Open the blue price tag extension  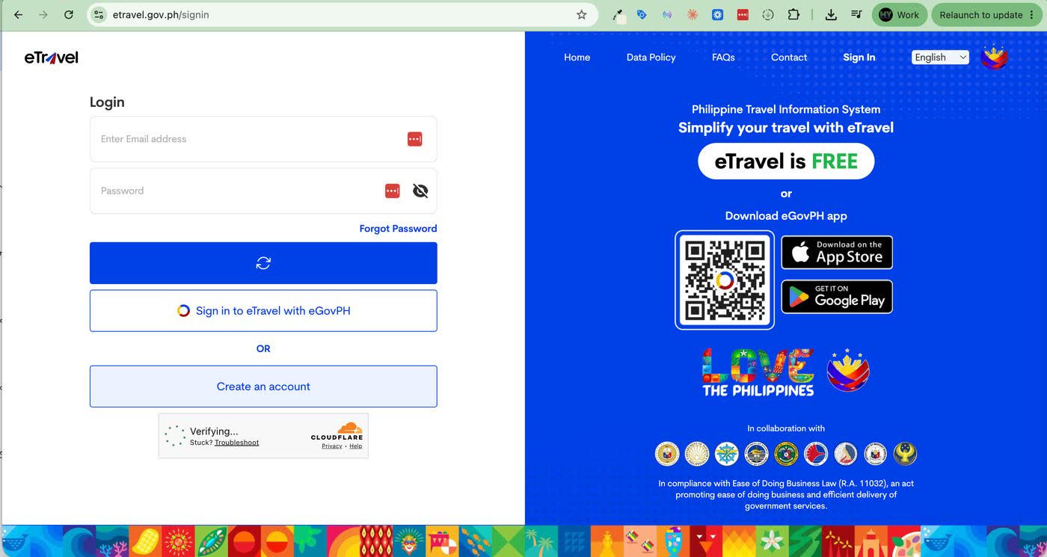point(642,15)
